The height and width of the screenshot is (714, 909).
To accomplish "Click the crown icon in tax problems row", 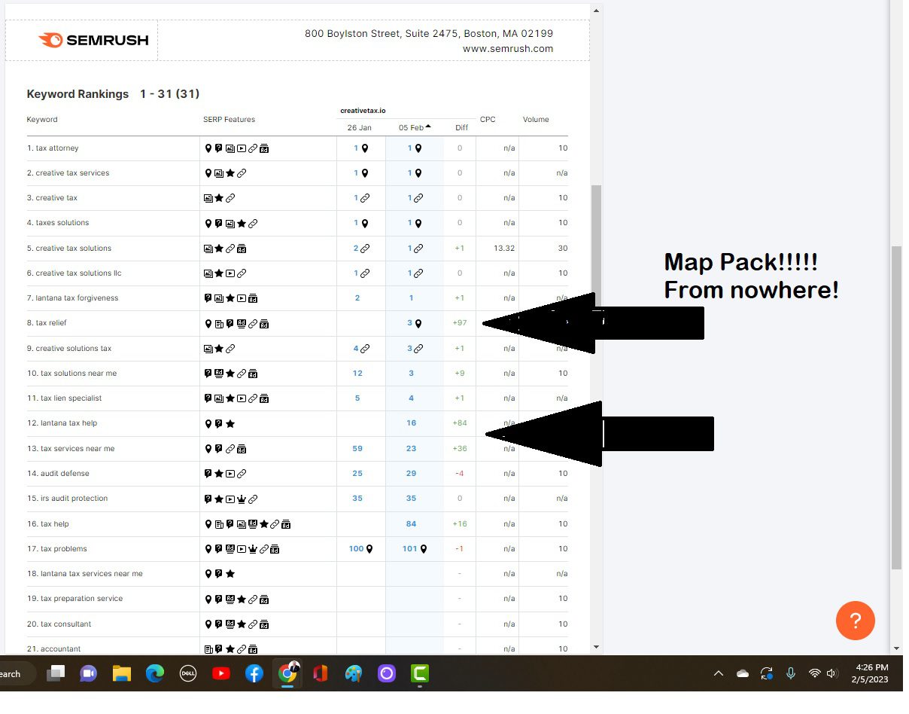I will [x=253, y=549].
